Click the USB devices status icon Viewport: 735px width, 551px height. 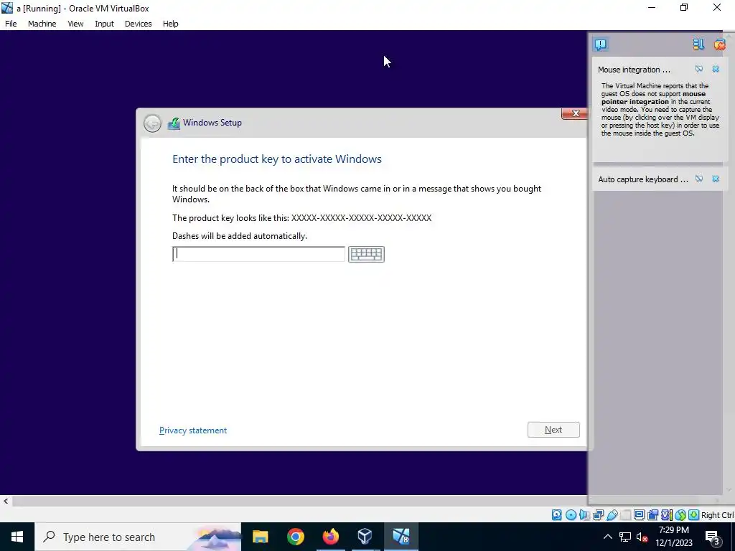(612, 515)
